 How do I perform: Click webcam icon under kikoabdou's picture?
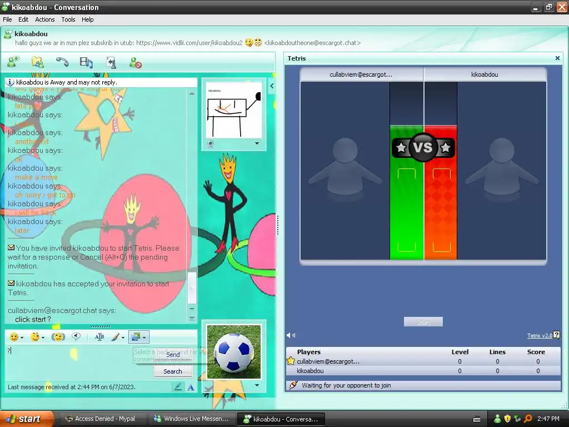coord(211,144)
